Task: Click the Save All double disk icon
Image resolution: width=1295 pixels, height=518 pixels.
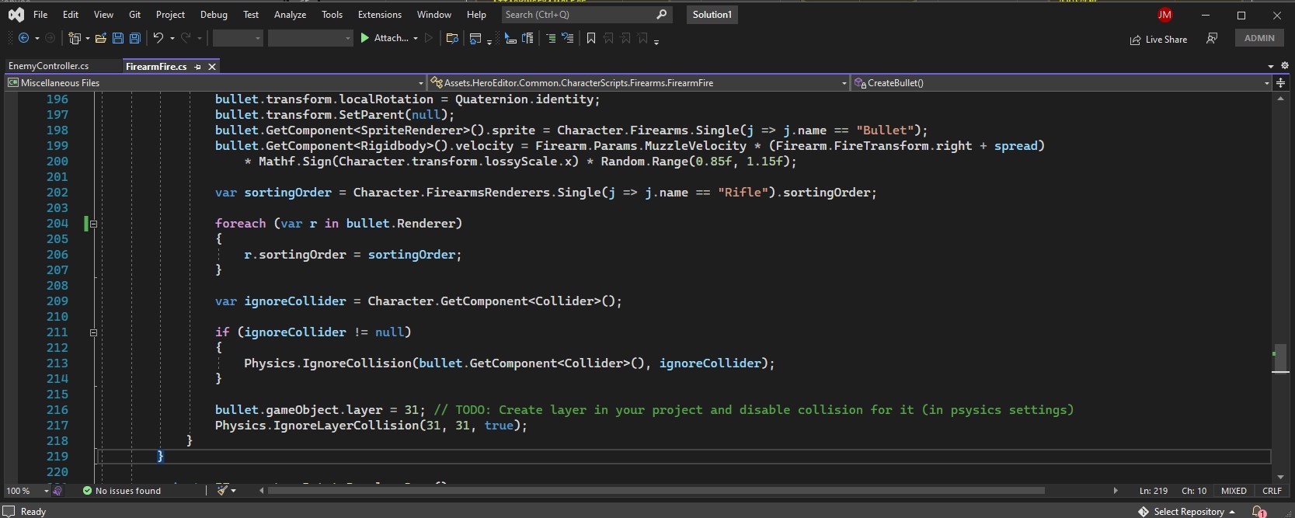Action: pos(135,38)
